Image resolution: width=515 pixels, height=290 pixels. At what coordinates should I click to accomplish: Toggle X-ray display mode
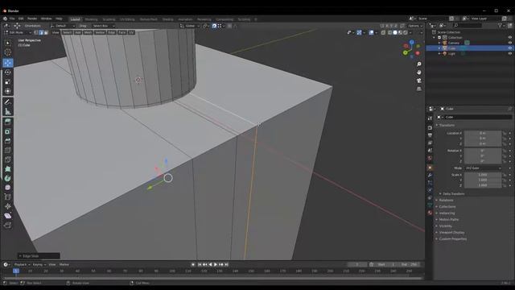[383, 32]
